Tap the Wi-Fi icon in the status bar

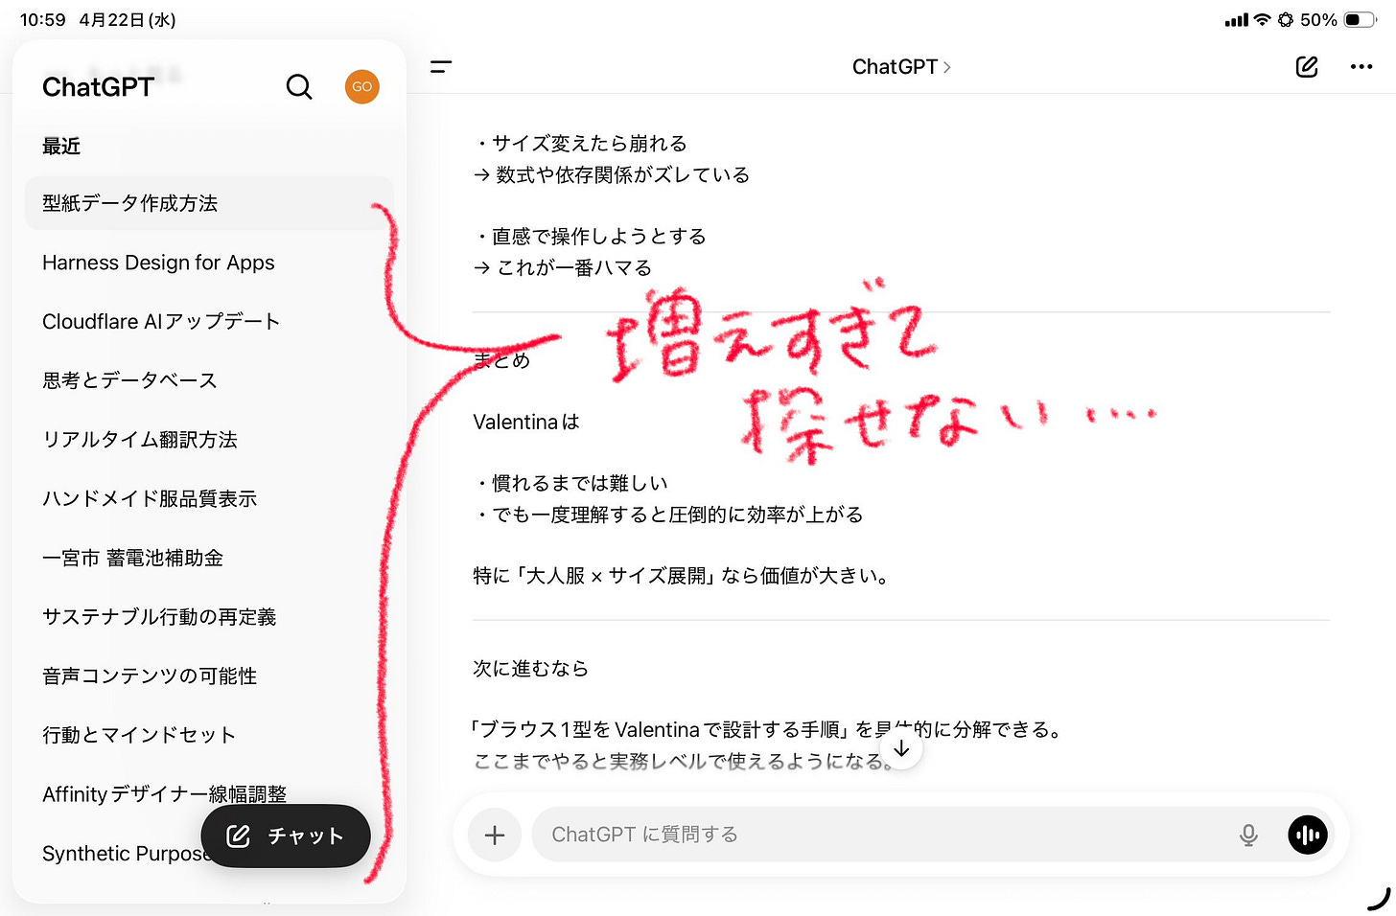tap(1263, 20)
